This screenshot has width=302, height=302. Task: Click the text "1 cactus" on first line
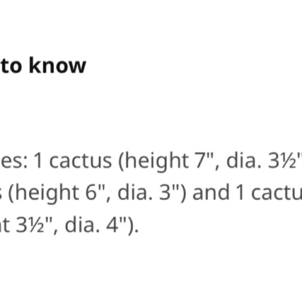click(x=73, y=161)
